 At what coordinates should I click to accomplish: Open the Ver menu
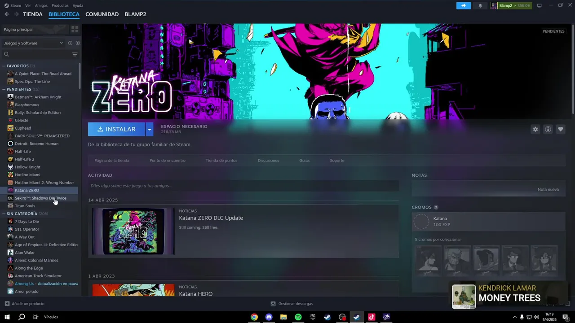28,5
